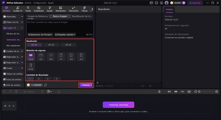
Task: Select the Texto tool
Action: pyautogui.click(x=28, y=9)
